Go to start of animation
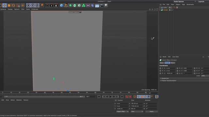 coord(99,97)
